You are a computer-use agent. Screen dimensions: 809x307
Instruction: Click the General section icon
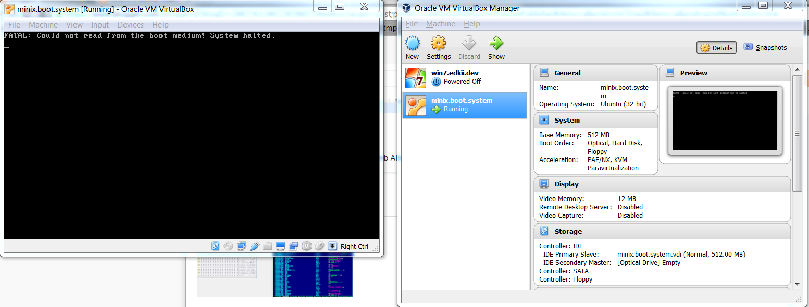point(544,73)
